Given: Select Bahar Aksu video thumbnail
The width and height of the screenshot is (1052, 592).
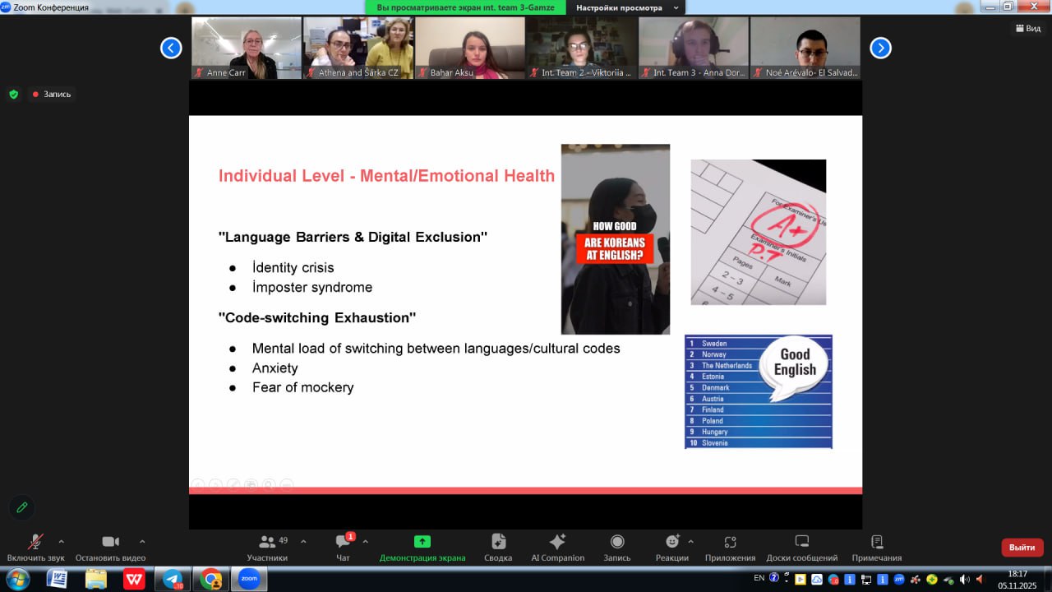Looking at the screenshot, I should [x=469, y=49].
